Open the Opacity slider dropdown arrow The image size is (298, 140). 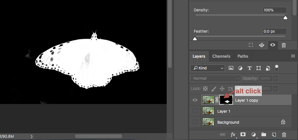tap(276, 78)
